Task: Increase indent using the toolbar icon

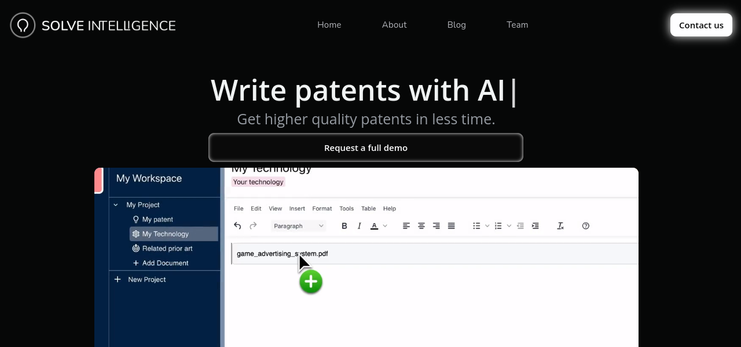Action: (535, 226)
